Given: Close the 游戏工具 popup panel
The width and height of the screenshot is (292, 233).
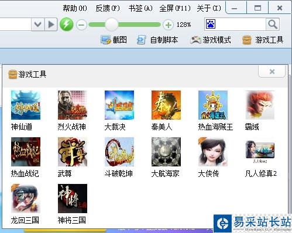Looking at the screenshot, I should (x=272, y=72).
